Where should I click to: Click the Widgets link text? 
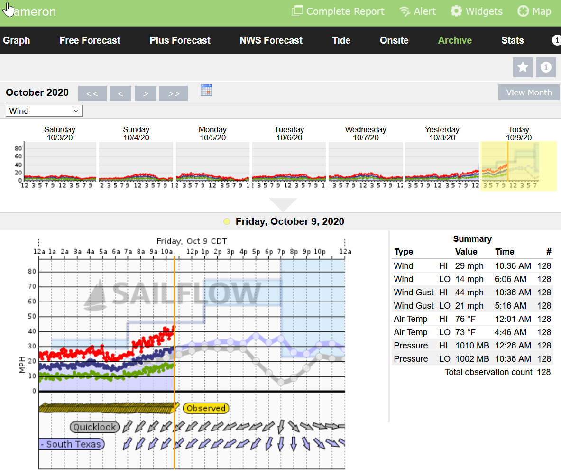(484, 11)
